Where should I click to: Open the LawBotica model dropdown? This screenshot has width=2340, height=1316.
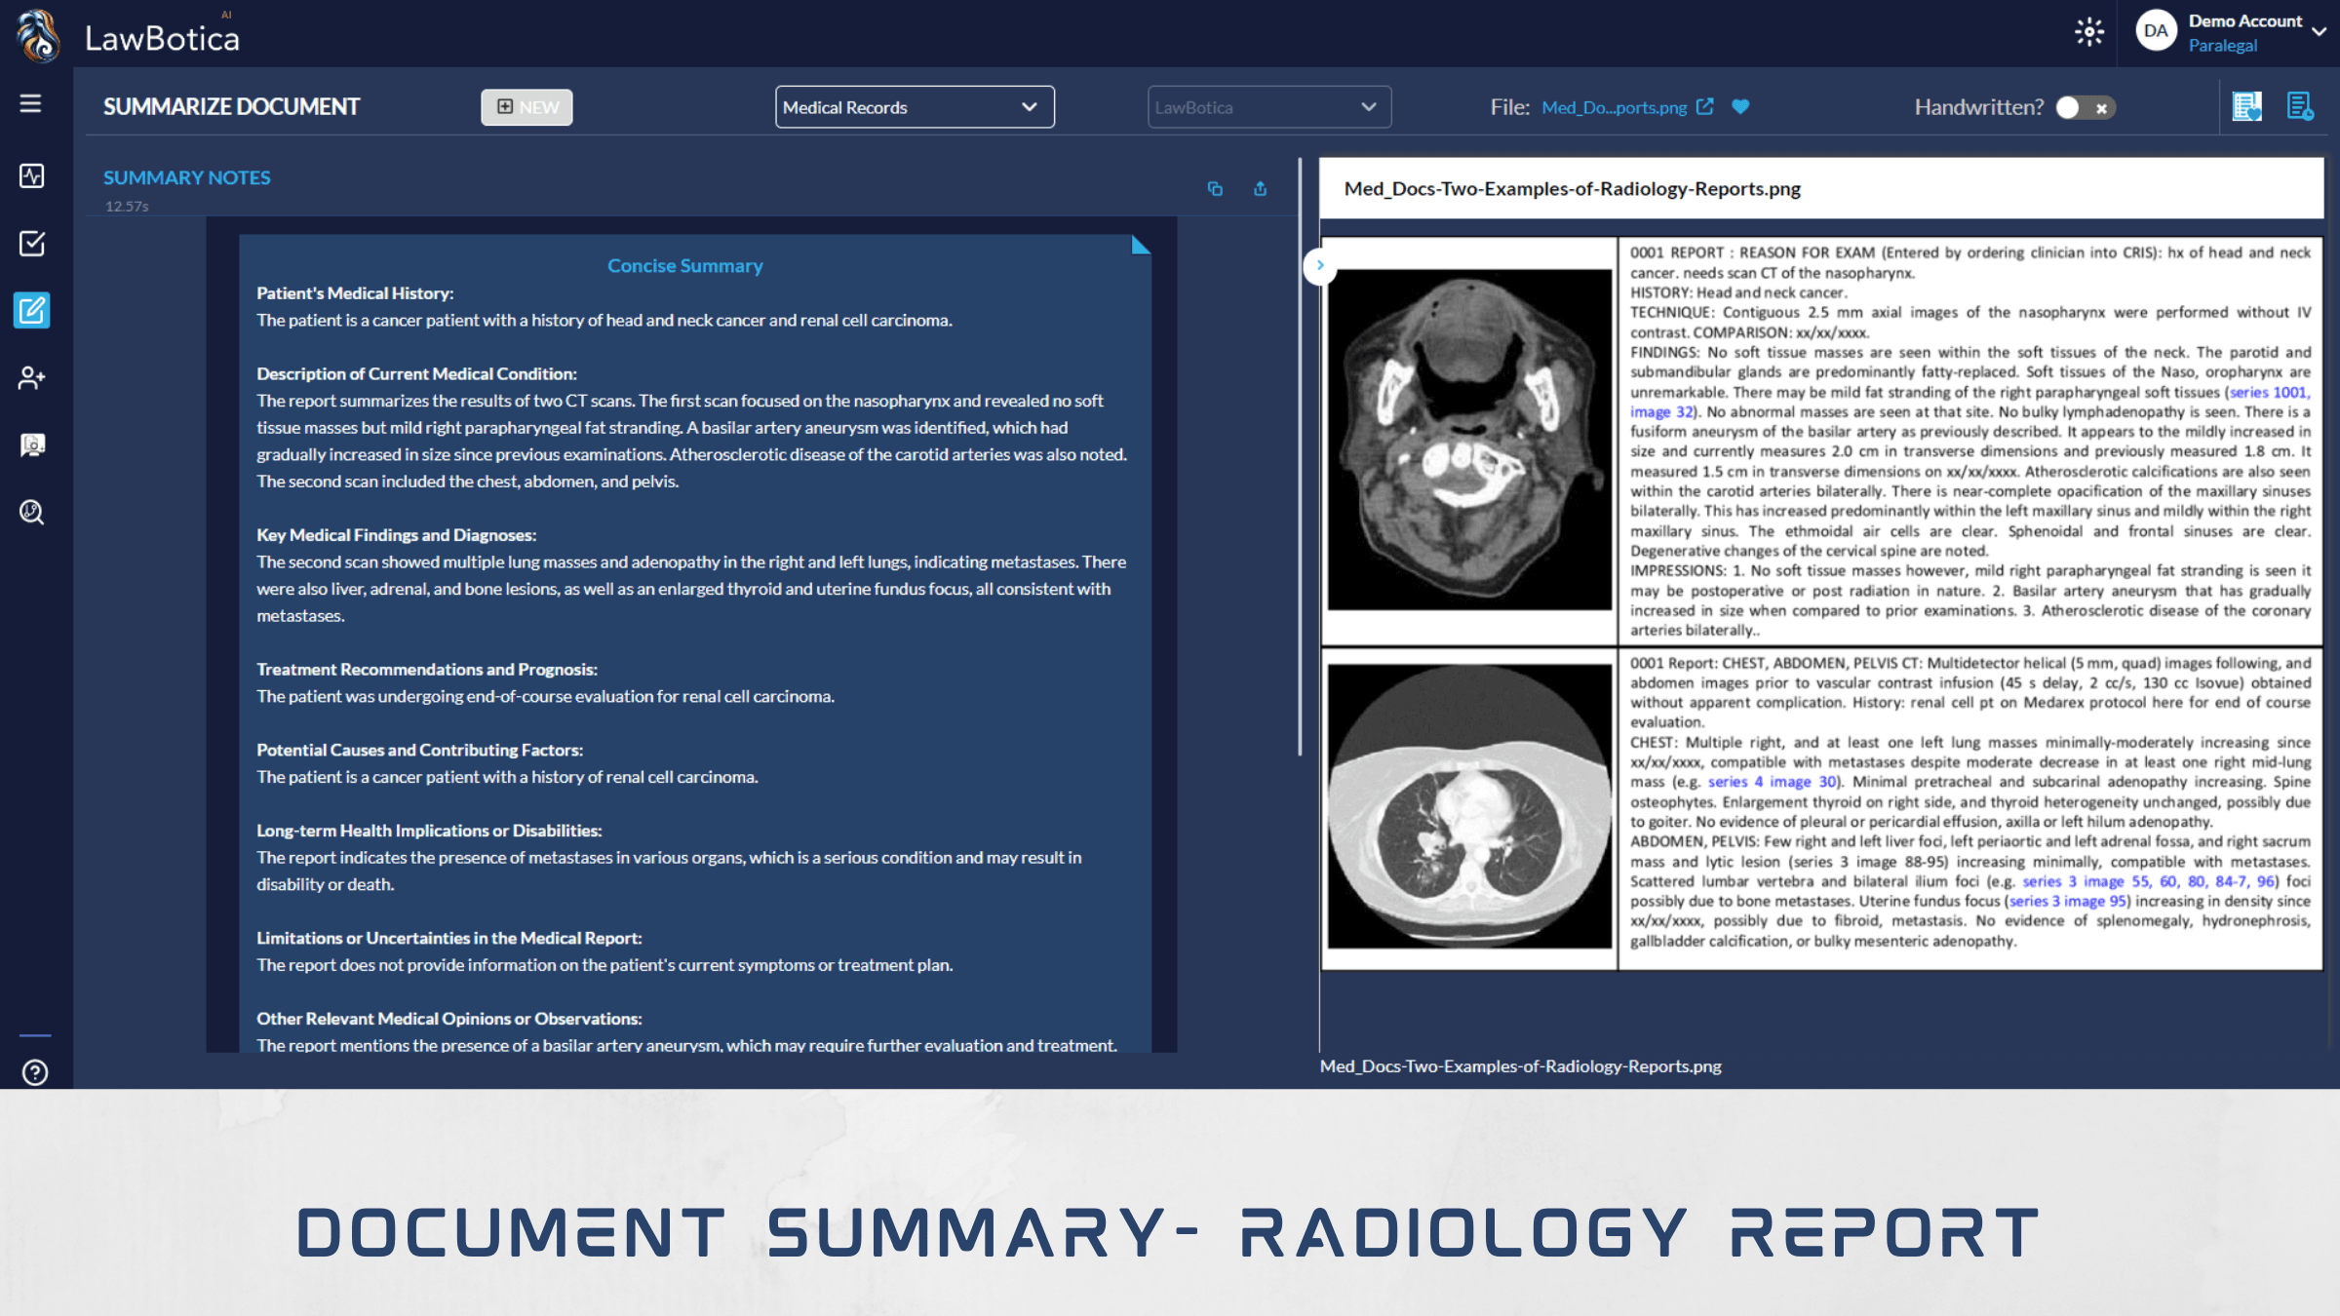1268,107
